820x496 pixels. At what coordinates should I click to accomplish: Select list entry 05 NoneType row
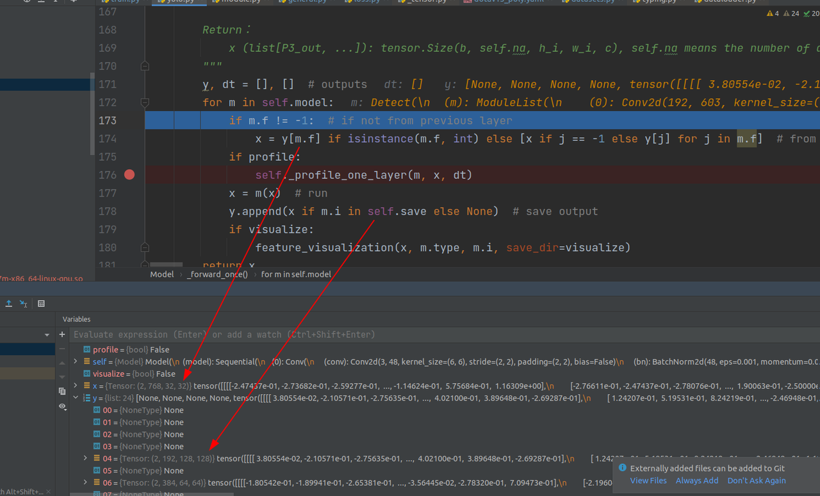[445, 470]
